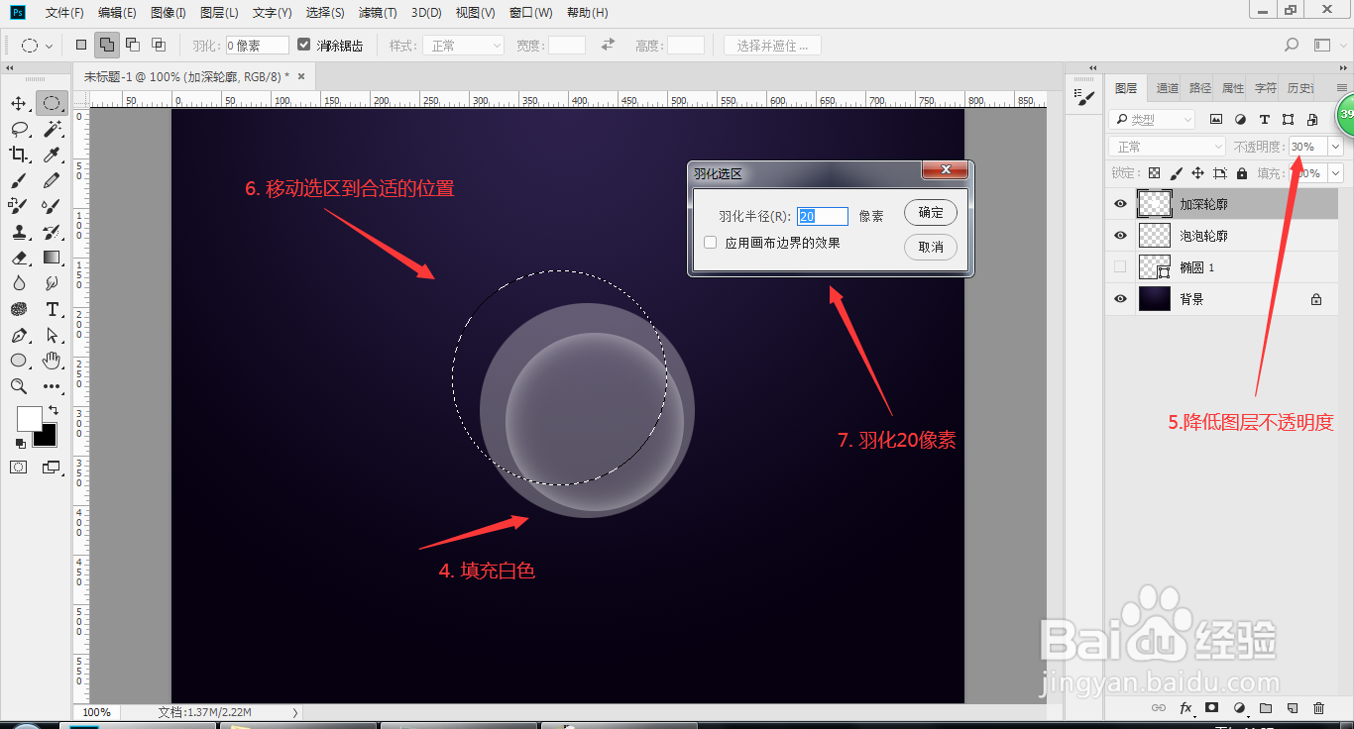Select the Elliptical Marquee tool in the toolbox
The width and height of the screenshot is (1354, 729).
tap(52, 103)
